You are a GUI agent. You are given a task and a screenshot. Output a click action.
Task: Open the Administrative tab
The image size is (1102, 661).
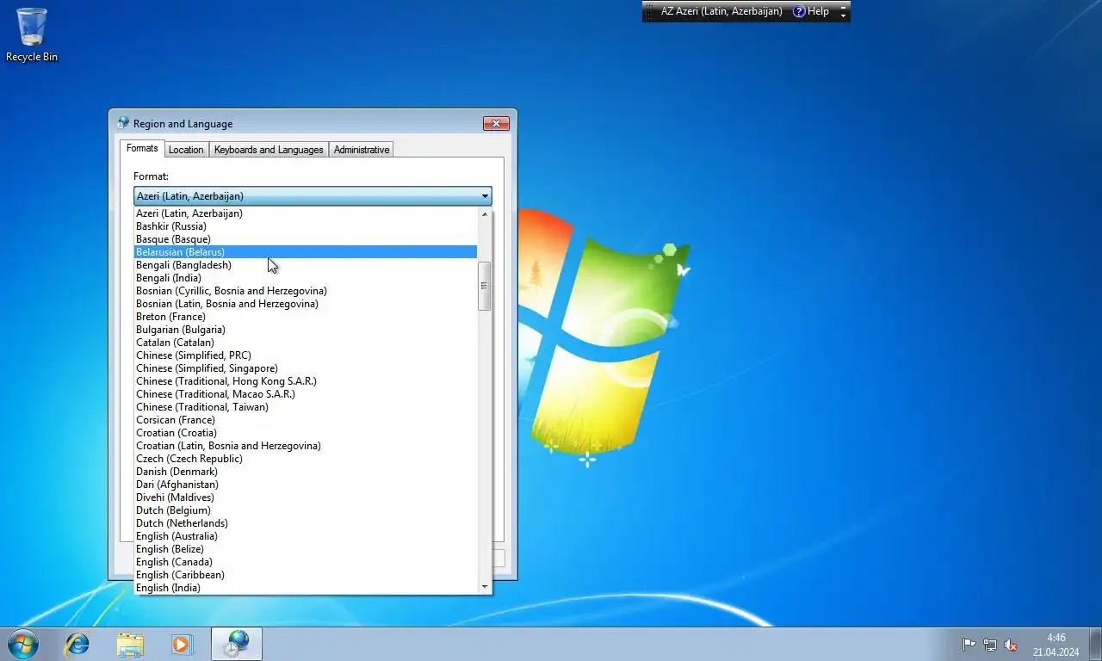click(362, 150)
